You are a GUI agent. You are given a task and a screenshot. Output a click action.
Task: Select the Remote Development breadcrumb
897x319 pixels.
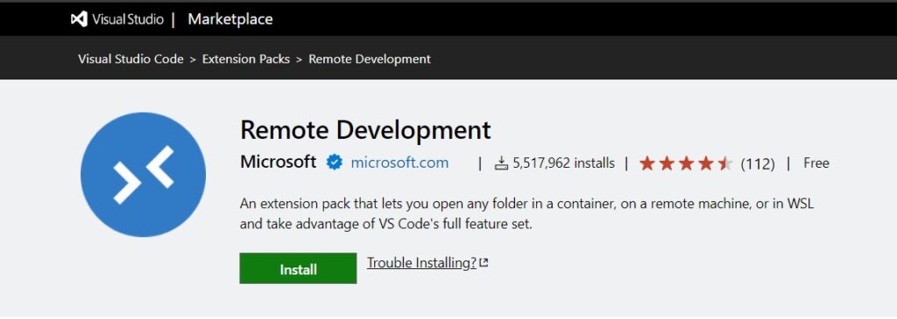coord(370,59)
